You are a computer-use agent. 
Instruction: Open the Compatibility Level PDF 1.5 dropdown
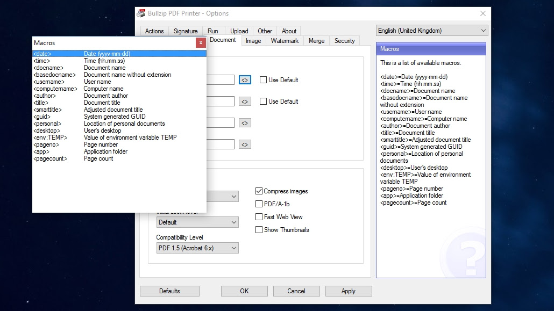197,248
